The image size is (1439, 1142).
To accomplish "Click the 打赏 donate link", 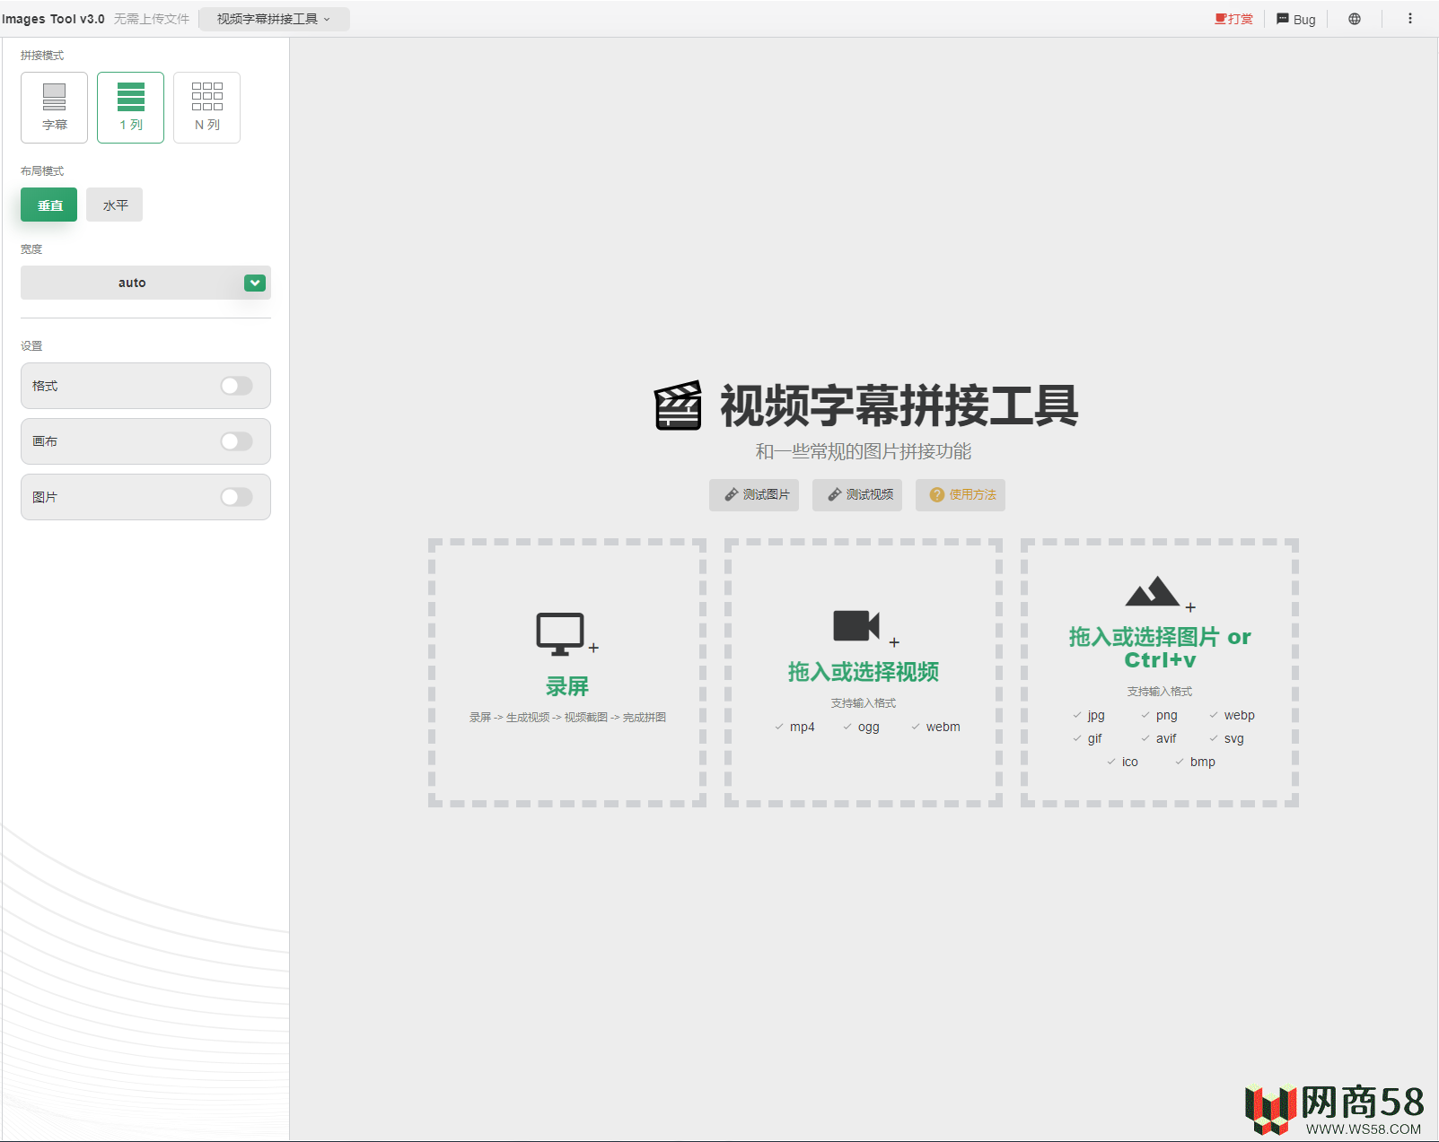I will coord(1234,19).
